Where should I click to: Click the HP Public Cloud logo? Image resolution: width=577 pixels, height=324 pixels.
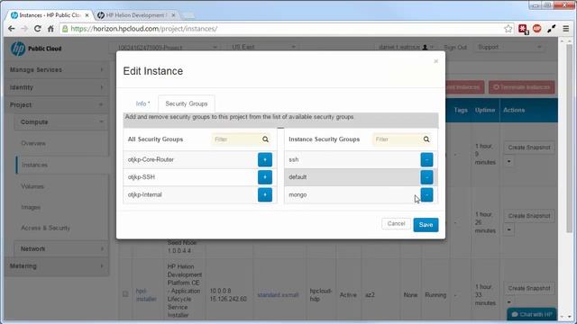(x=36, y=49)
